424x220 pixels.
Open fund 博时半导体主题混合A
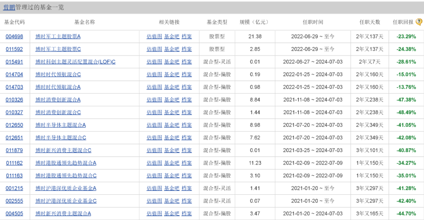coord(60,125)
